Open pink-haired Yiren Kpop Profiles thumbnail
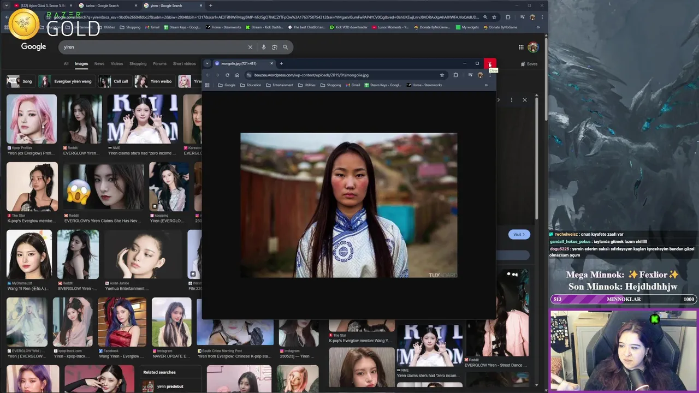The width and height of the screenshot is (699, 393). (x=32, y=119)
